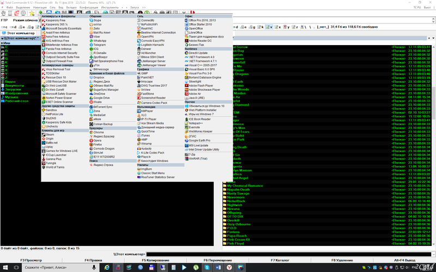Image resolution: width=436 pixels, height=272 pixels.
Task: Pick Google Earth Pro entry
Action: coord(198,140)
